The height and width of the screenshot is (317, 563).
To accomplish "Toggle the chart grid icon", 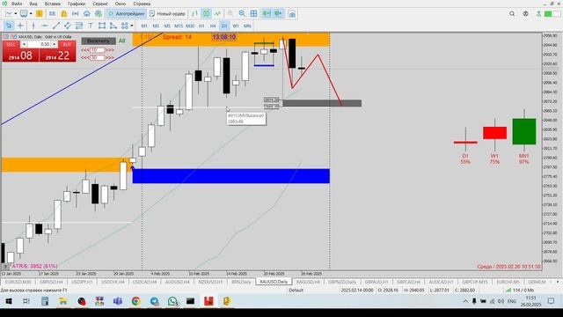I will pyautogui.click(x=253, y=14).
